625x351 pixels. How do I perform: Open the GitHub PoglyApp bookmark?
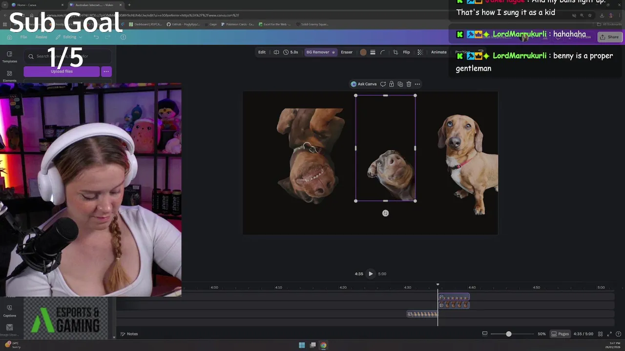[x=184, y=24]
